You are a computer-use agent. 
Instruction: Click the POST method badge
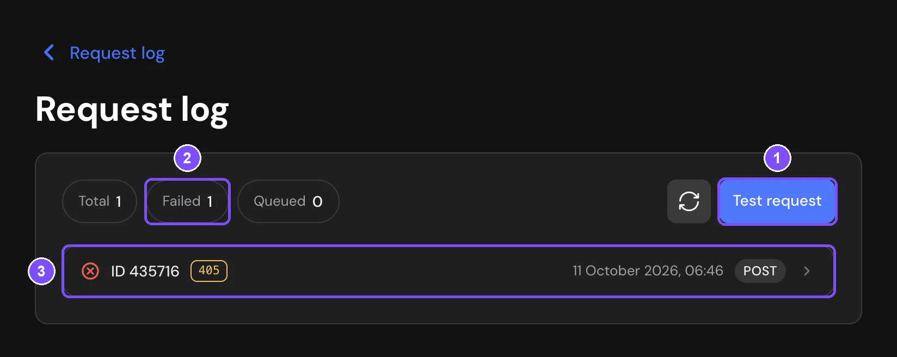760,271
